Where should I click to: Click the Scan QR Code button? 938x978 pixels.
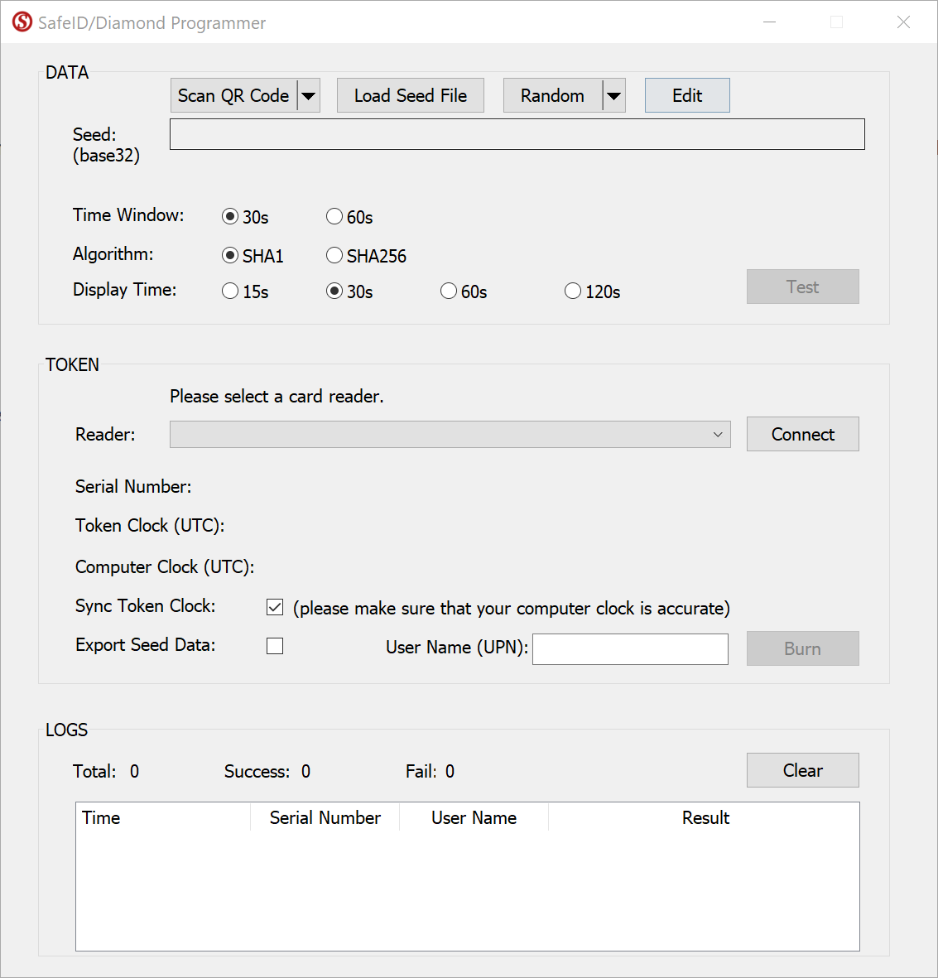pyautogui.click(x=233, y=96)
